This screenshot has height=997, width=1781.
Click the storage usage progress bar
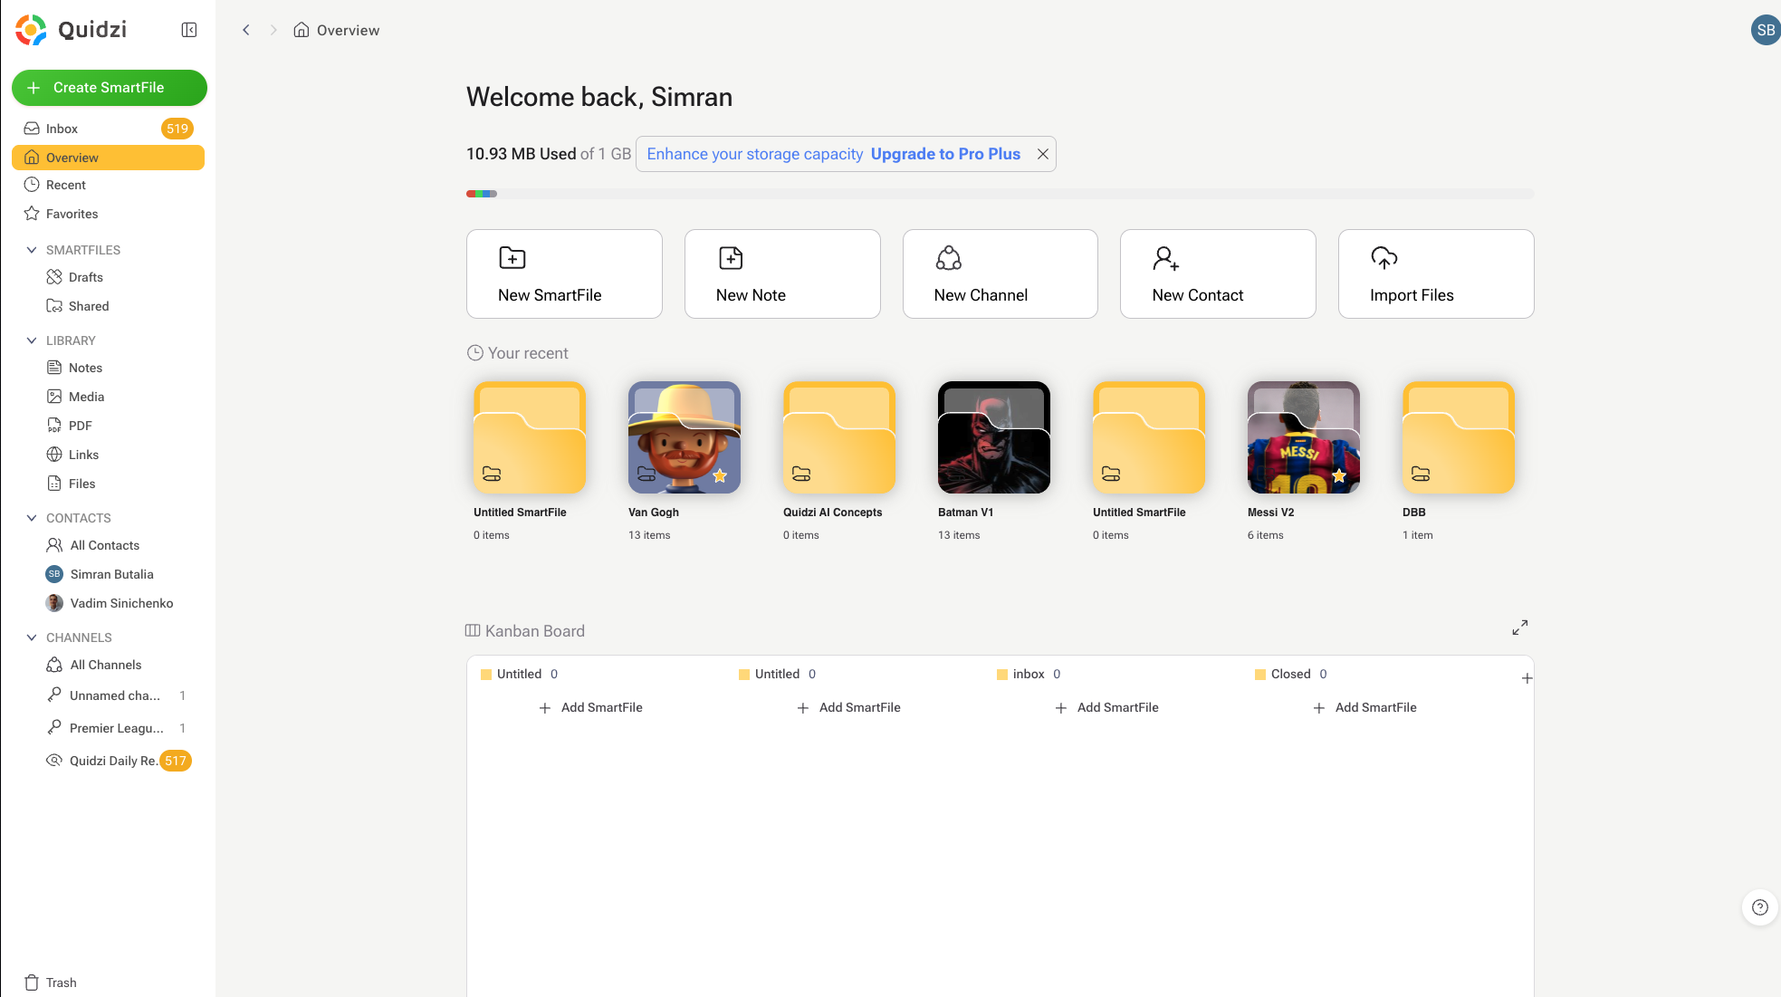[x=1000, y=194]
